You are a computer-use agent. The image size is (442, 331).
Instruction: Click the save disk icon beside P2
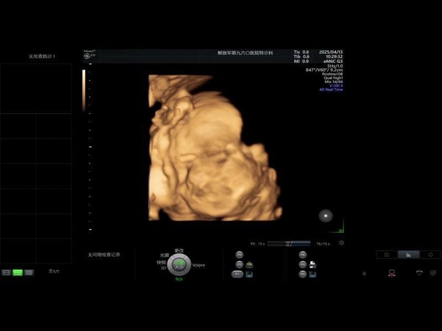coord(313,274)
